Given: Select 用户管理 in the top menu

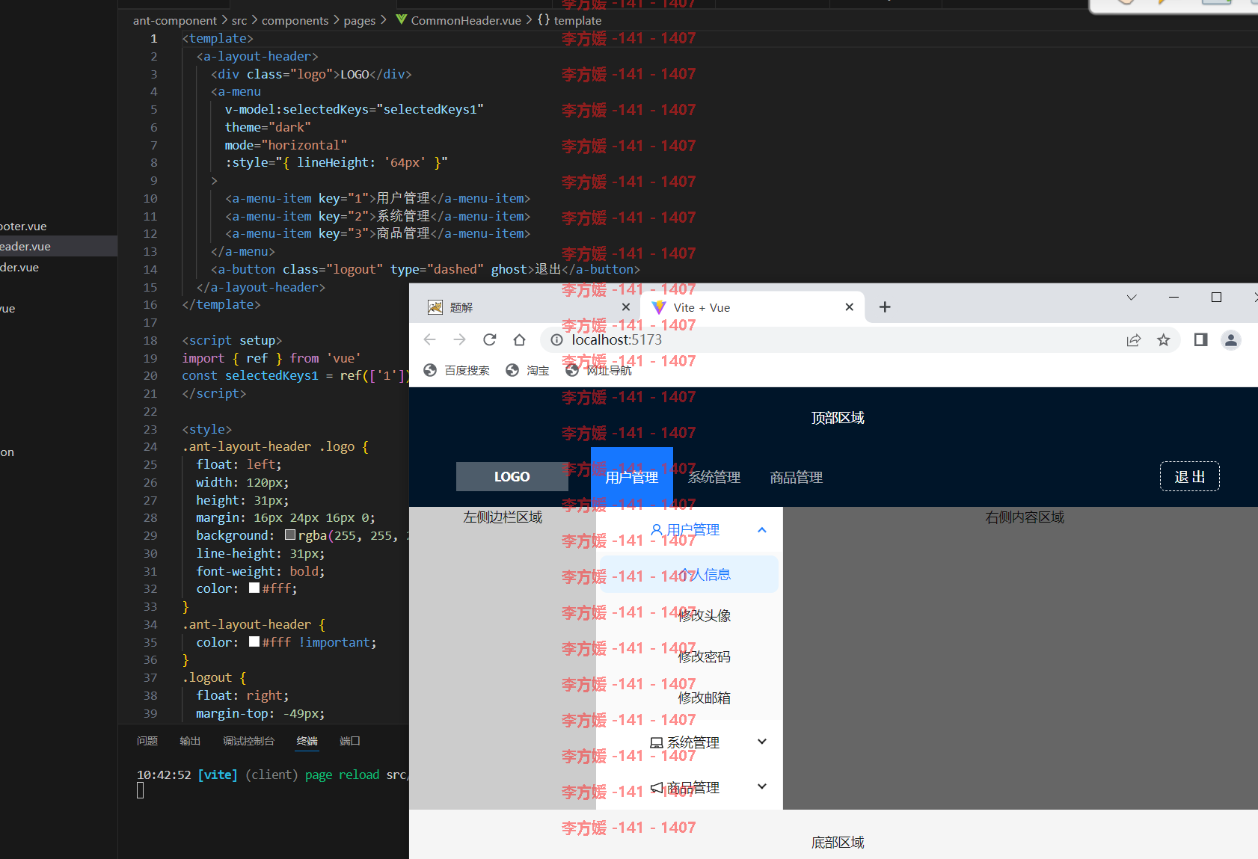Looking at the screenshot, I should tap(632, 477).
